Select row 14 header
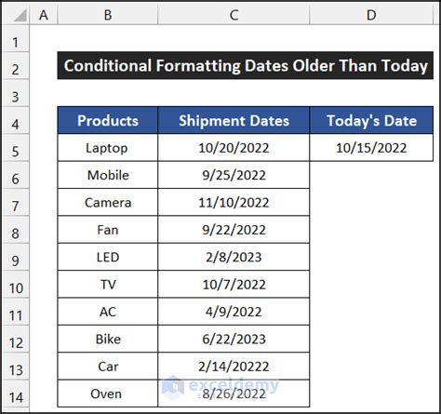 [x=16, y=397]
